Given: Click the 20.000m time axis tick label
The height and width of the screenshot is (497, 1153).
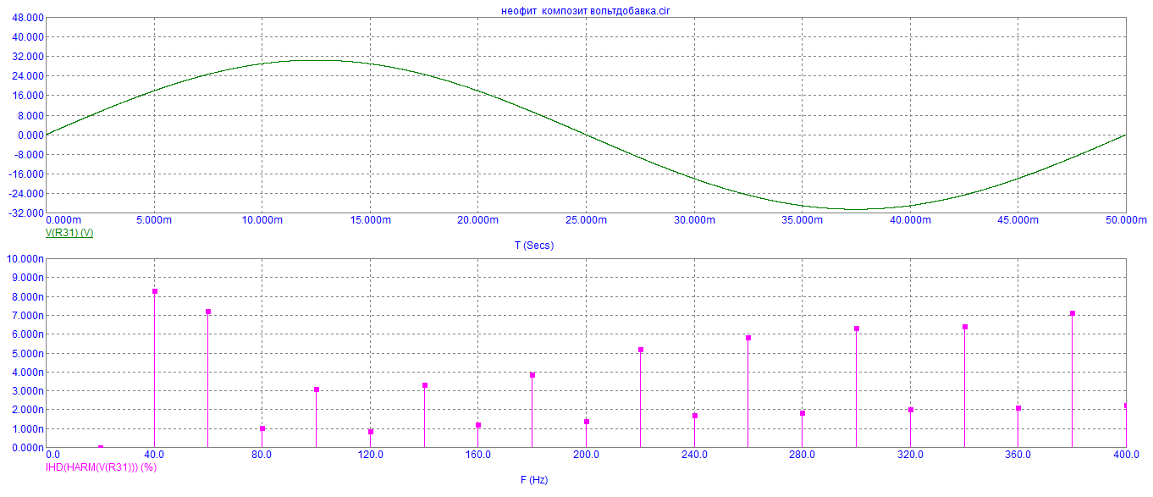Looking at the screenshot, I should coord(477,220).
